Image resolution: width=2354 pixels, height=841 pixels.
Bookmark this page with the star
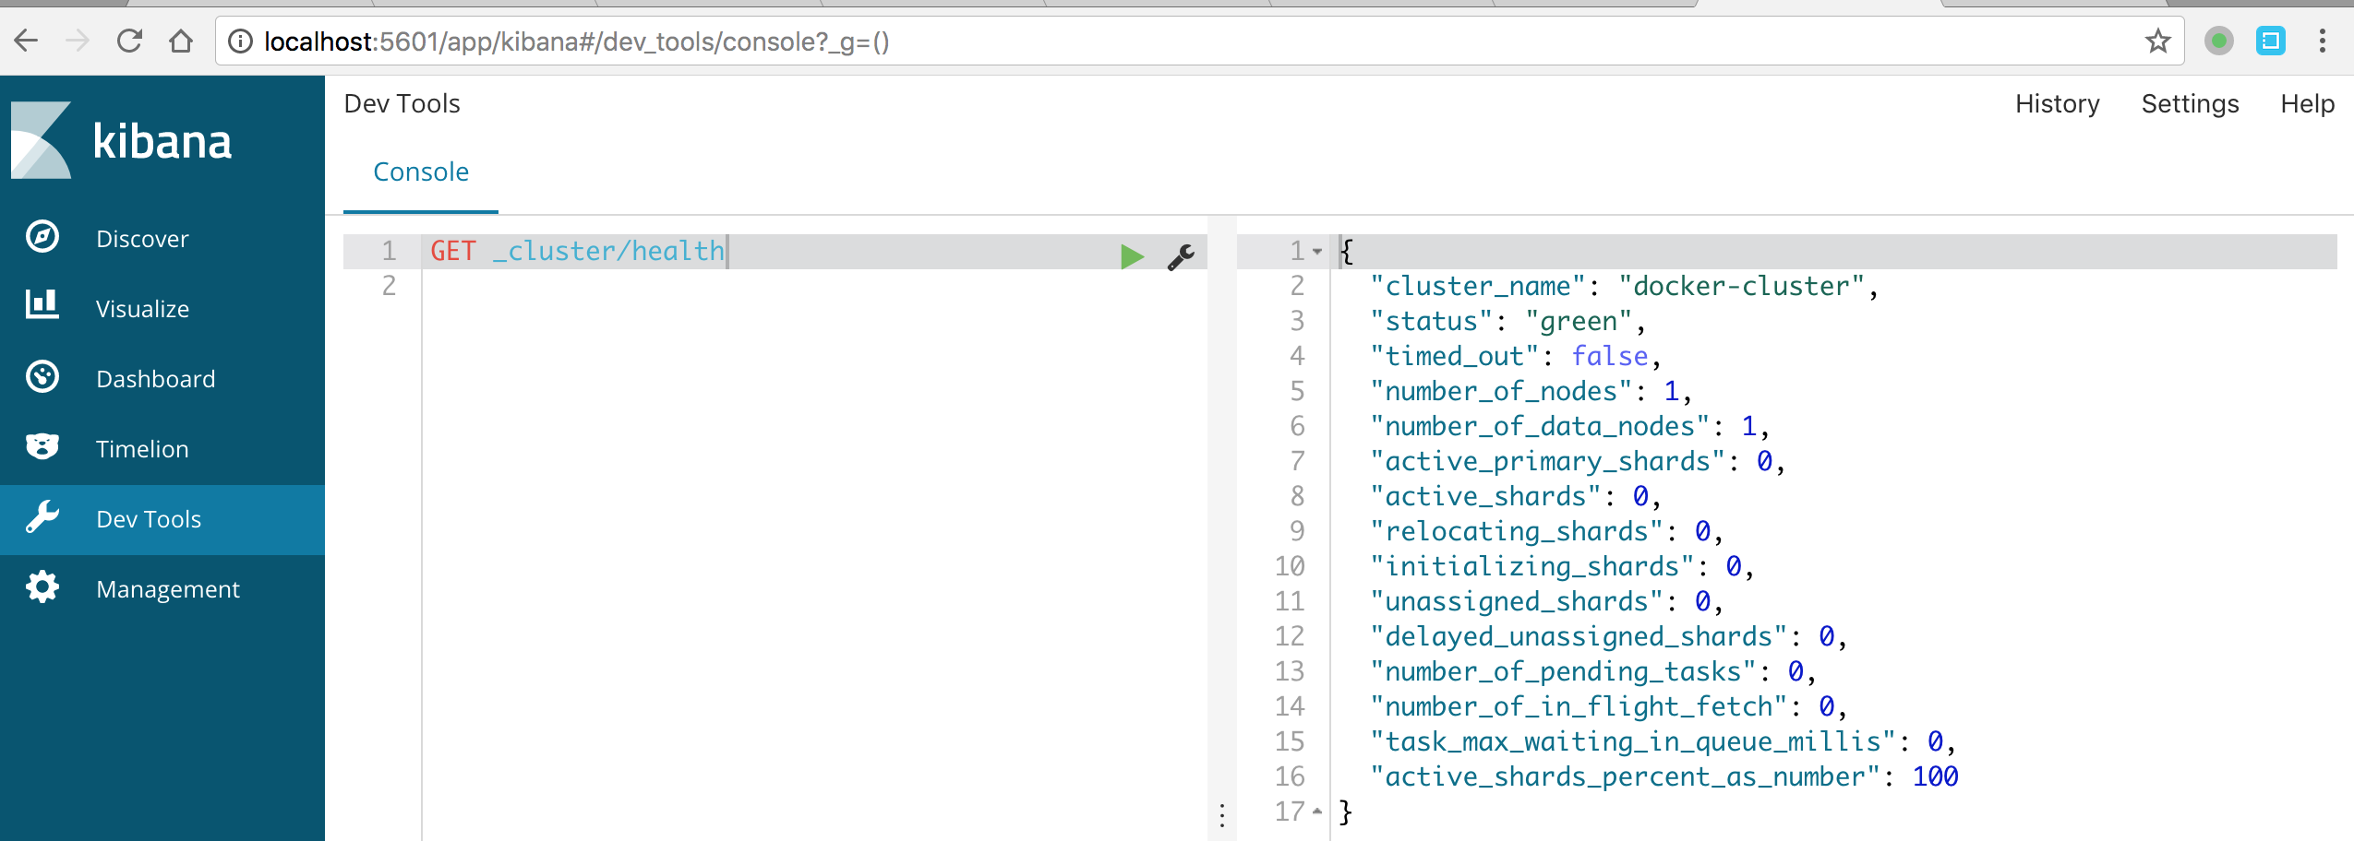2157,41
